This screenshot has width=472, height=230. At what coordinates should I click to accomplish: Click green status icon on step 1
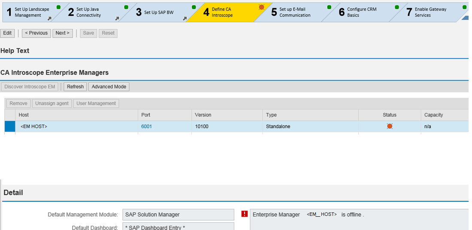point(58,7)
